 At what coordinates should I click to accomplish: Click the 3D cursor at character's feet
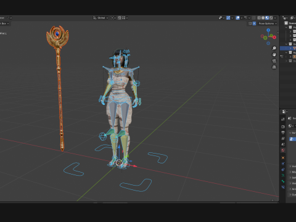pyautogui.click(x=119, y=163)
